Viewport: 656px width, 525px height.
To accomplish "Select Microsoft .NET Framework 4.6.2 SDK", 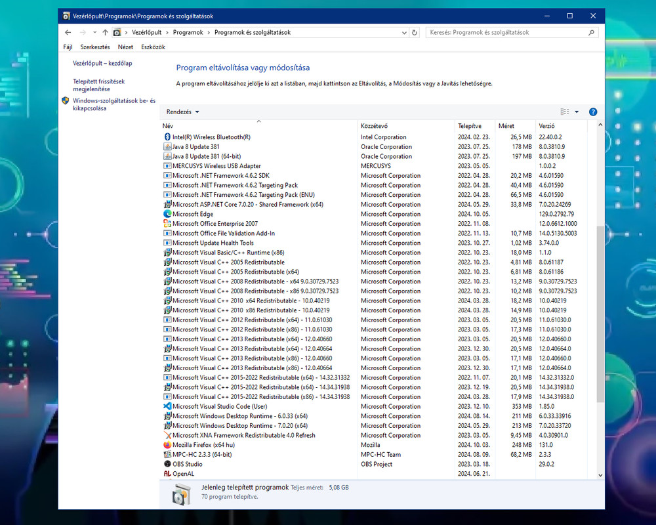I will (375, 175).
